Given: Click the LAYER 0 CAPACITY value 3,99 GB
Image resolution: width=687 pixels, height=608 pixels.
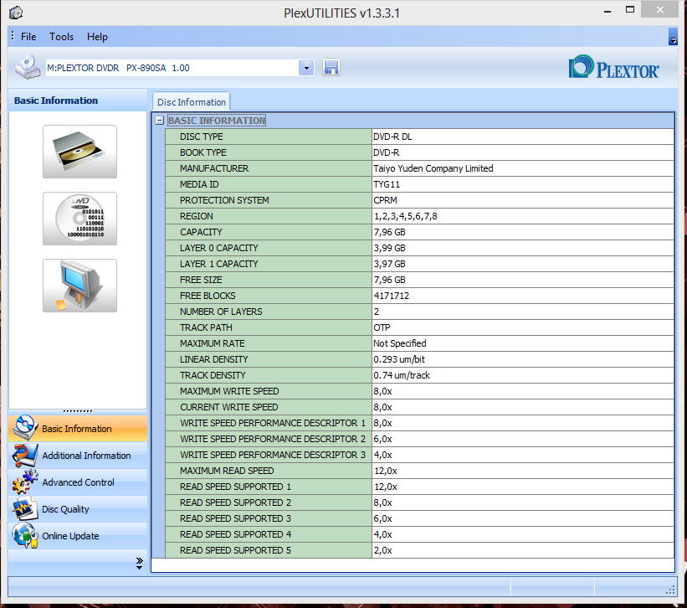Looking at the screenshot, I should [x=389, y=248].
